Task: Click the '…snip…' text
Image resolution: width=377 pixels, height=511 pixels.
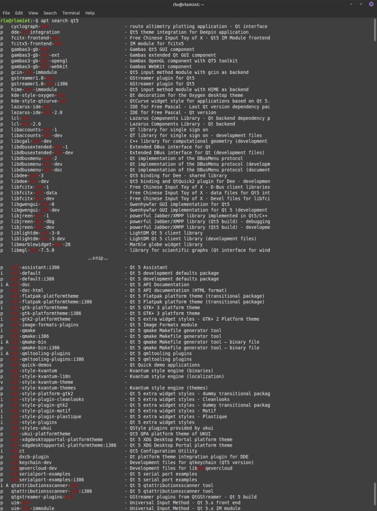Action: click(98, 258)
